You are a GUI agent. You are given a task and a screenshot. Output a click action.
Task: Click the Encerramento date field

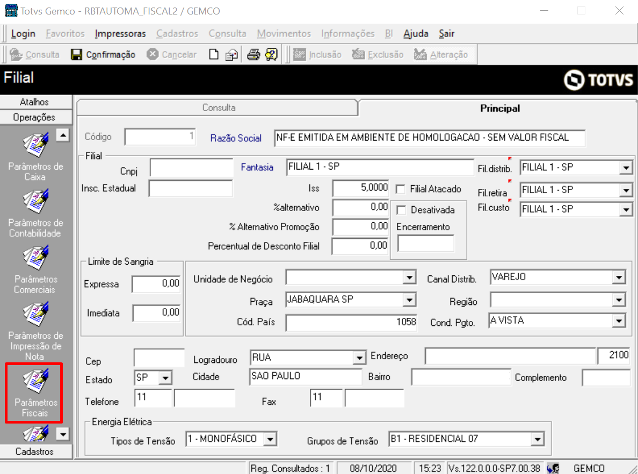coord(426,244)
